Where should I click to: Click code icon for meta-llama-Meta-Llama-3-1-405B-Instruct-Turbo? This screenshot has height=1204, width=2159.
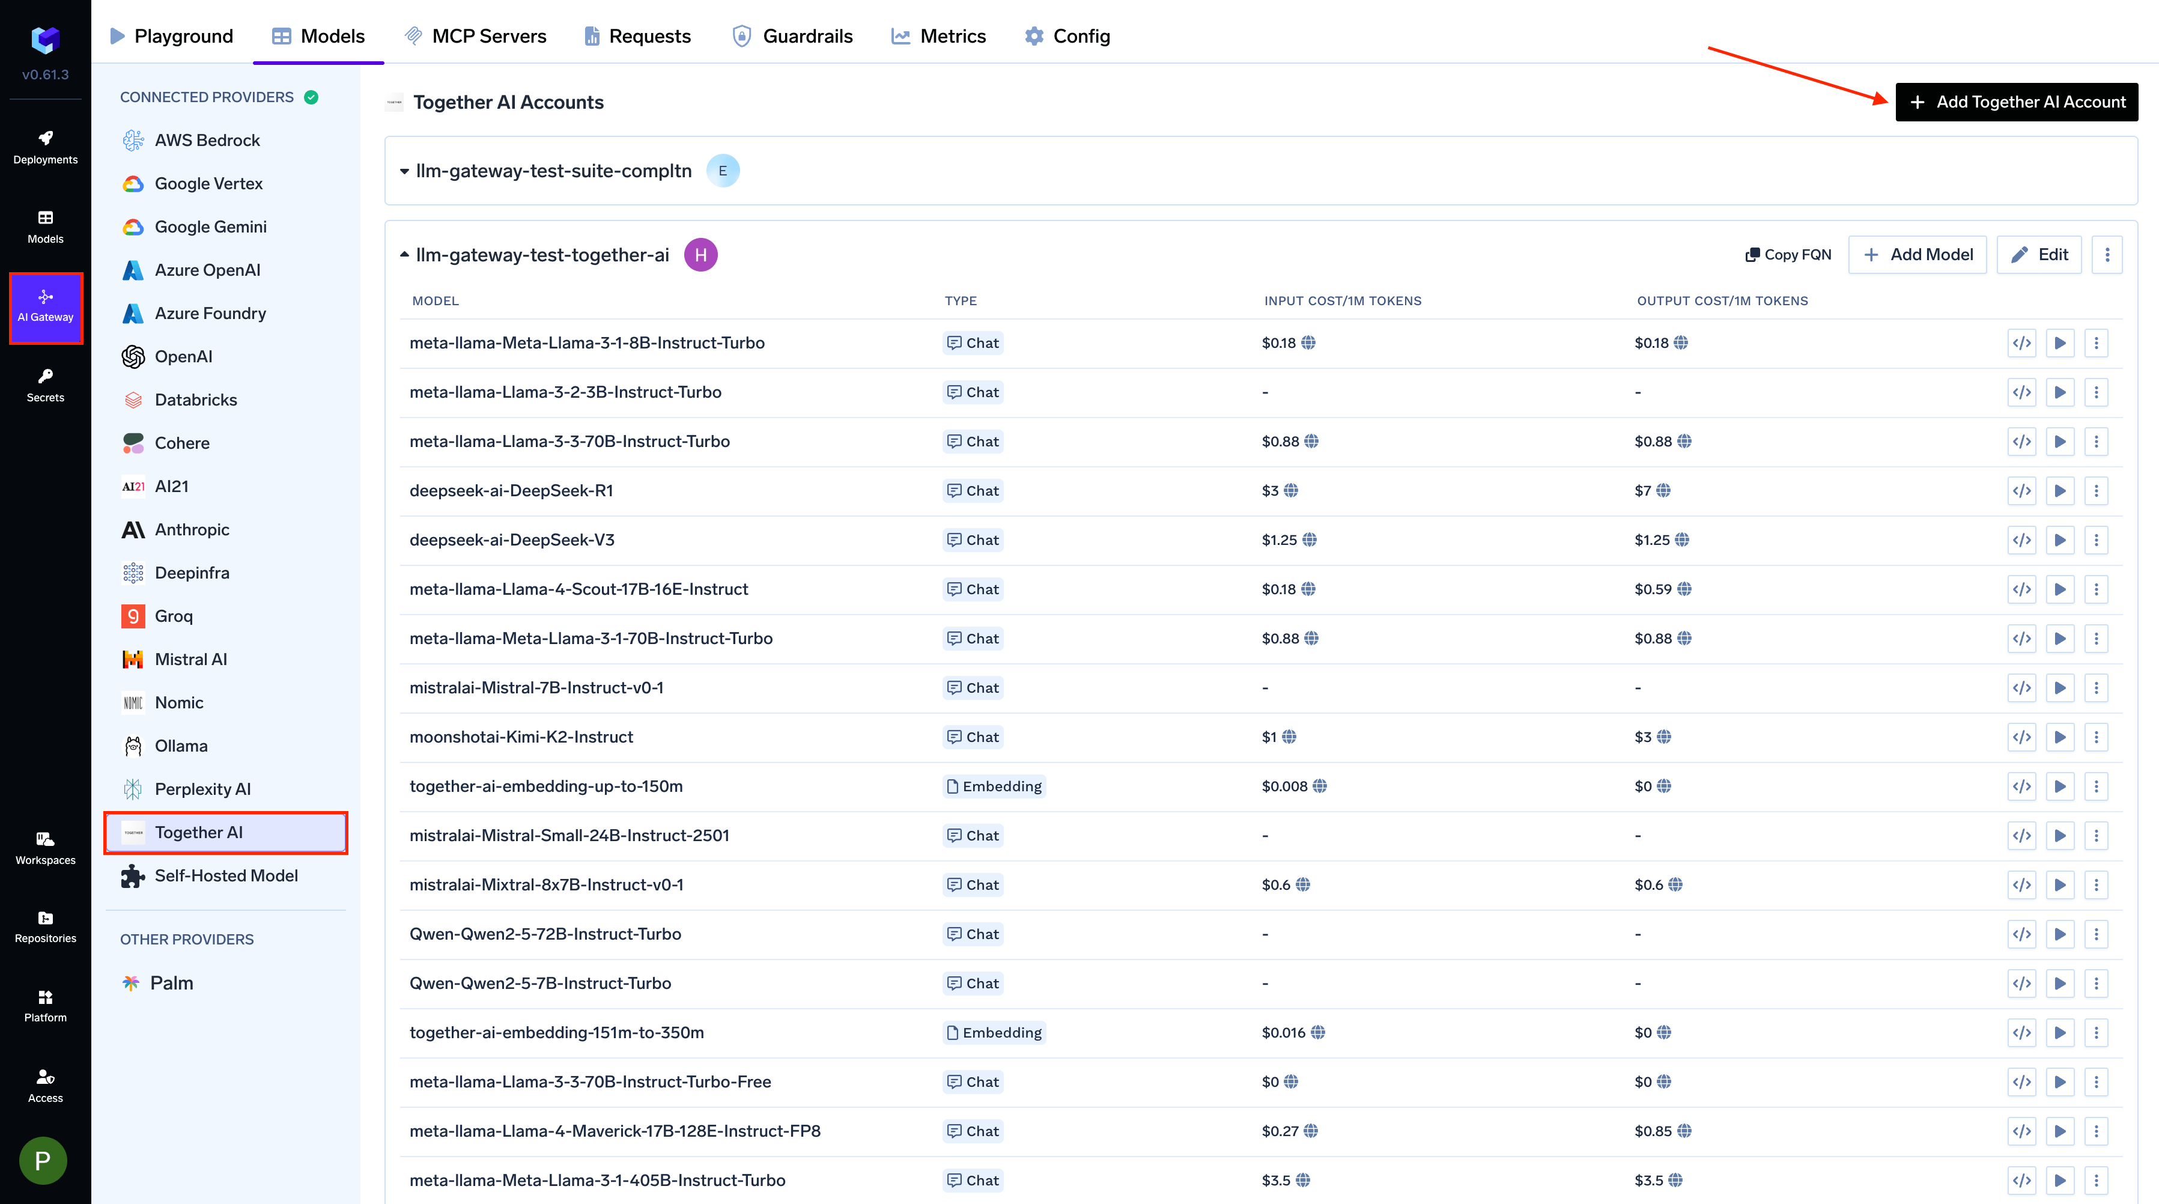(x=2021, y=1181)
